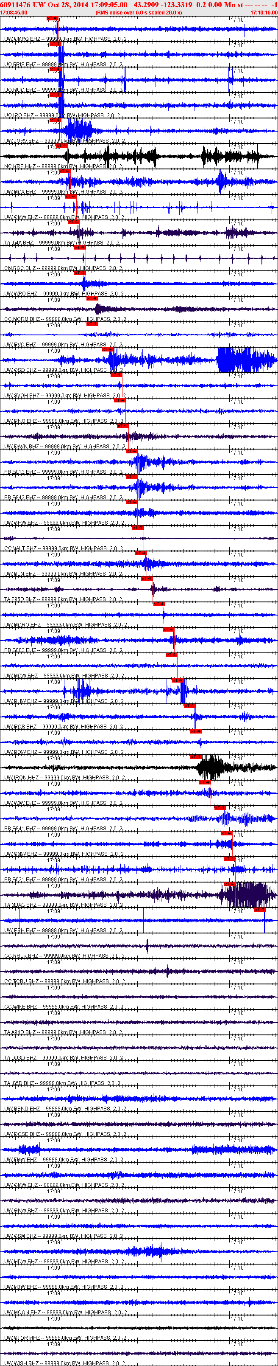Image resolution: width=278 pixels, height=1366 pixels.
Task: Select the 'UW FMW EHZ' station label
Action: click(x=21, y=1159)
